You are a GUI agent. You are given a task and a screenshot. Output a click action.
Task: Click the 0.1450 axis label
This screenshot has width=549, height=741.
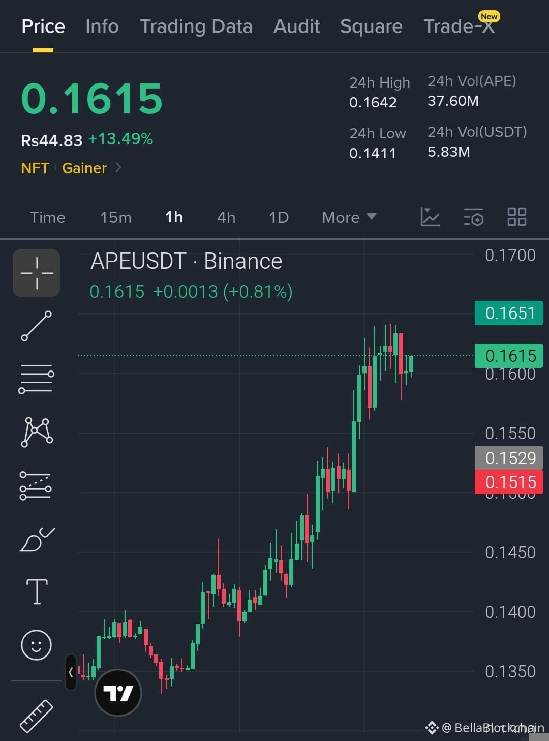[510, 552]
